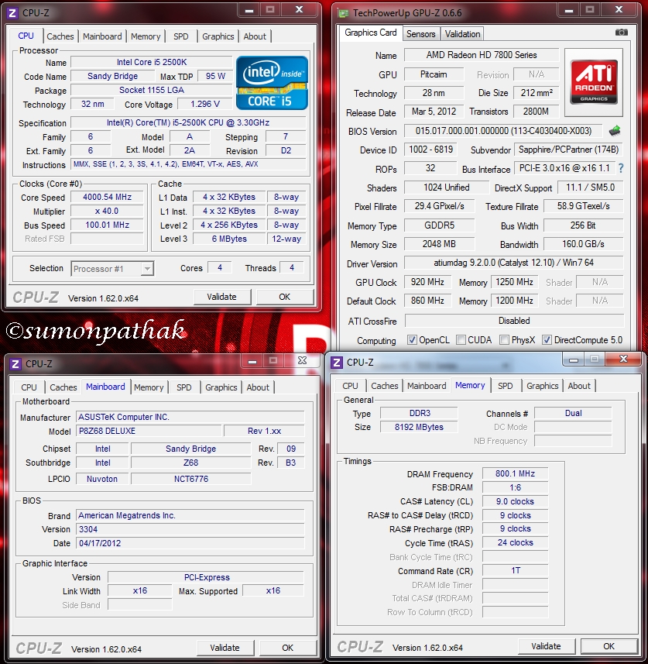The height and width of the screenshot is (664, 648).
Task: Click the Default Clock value 860 MHz
Action: coord(427,301)
